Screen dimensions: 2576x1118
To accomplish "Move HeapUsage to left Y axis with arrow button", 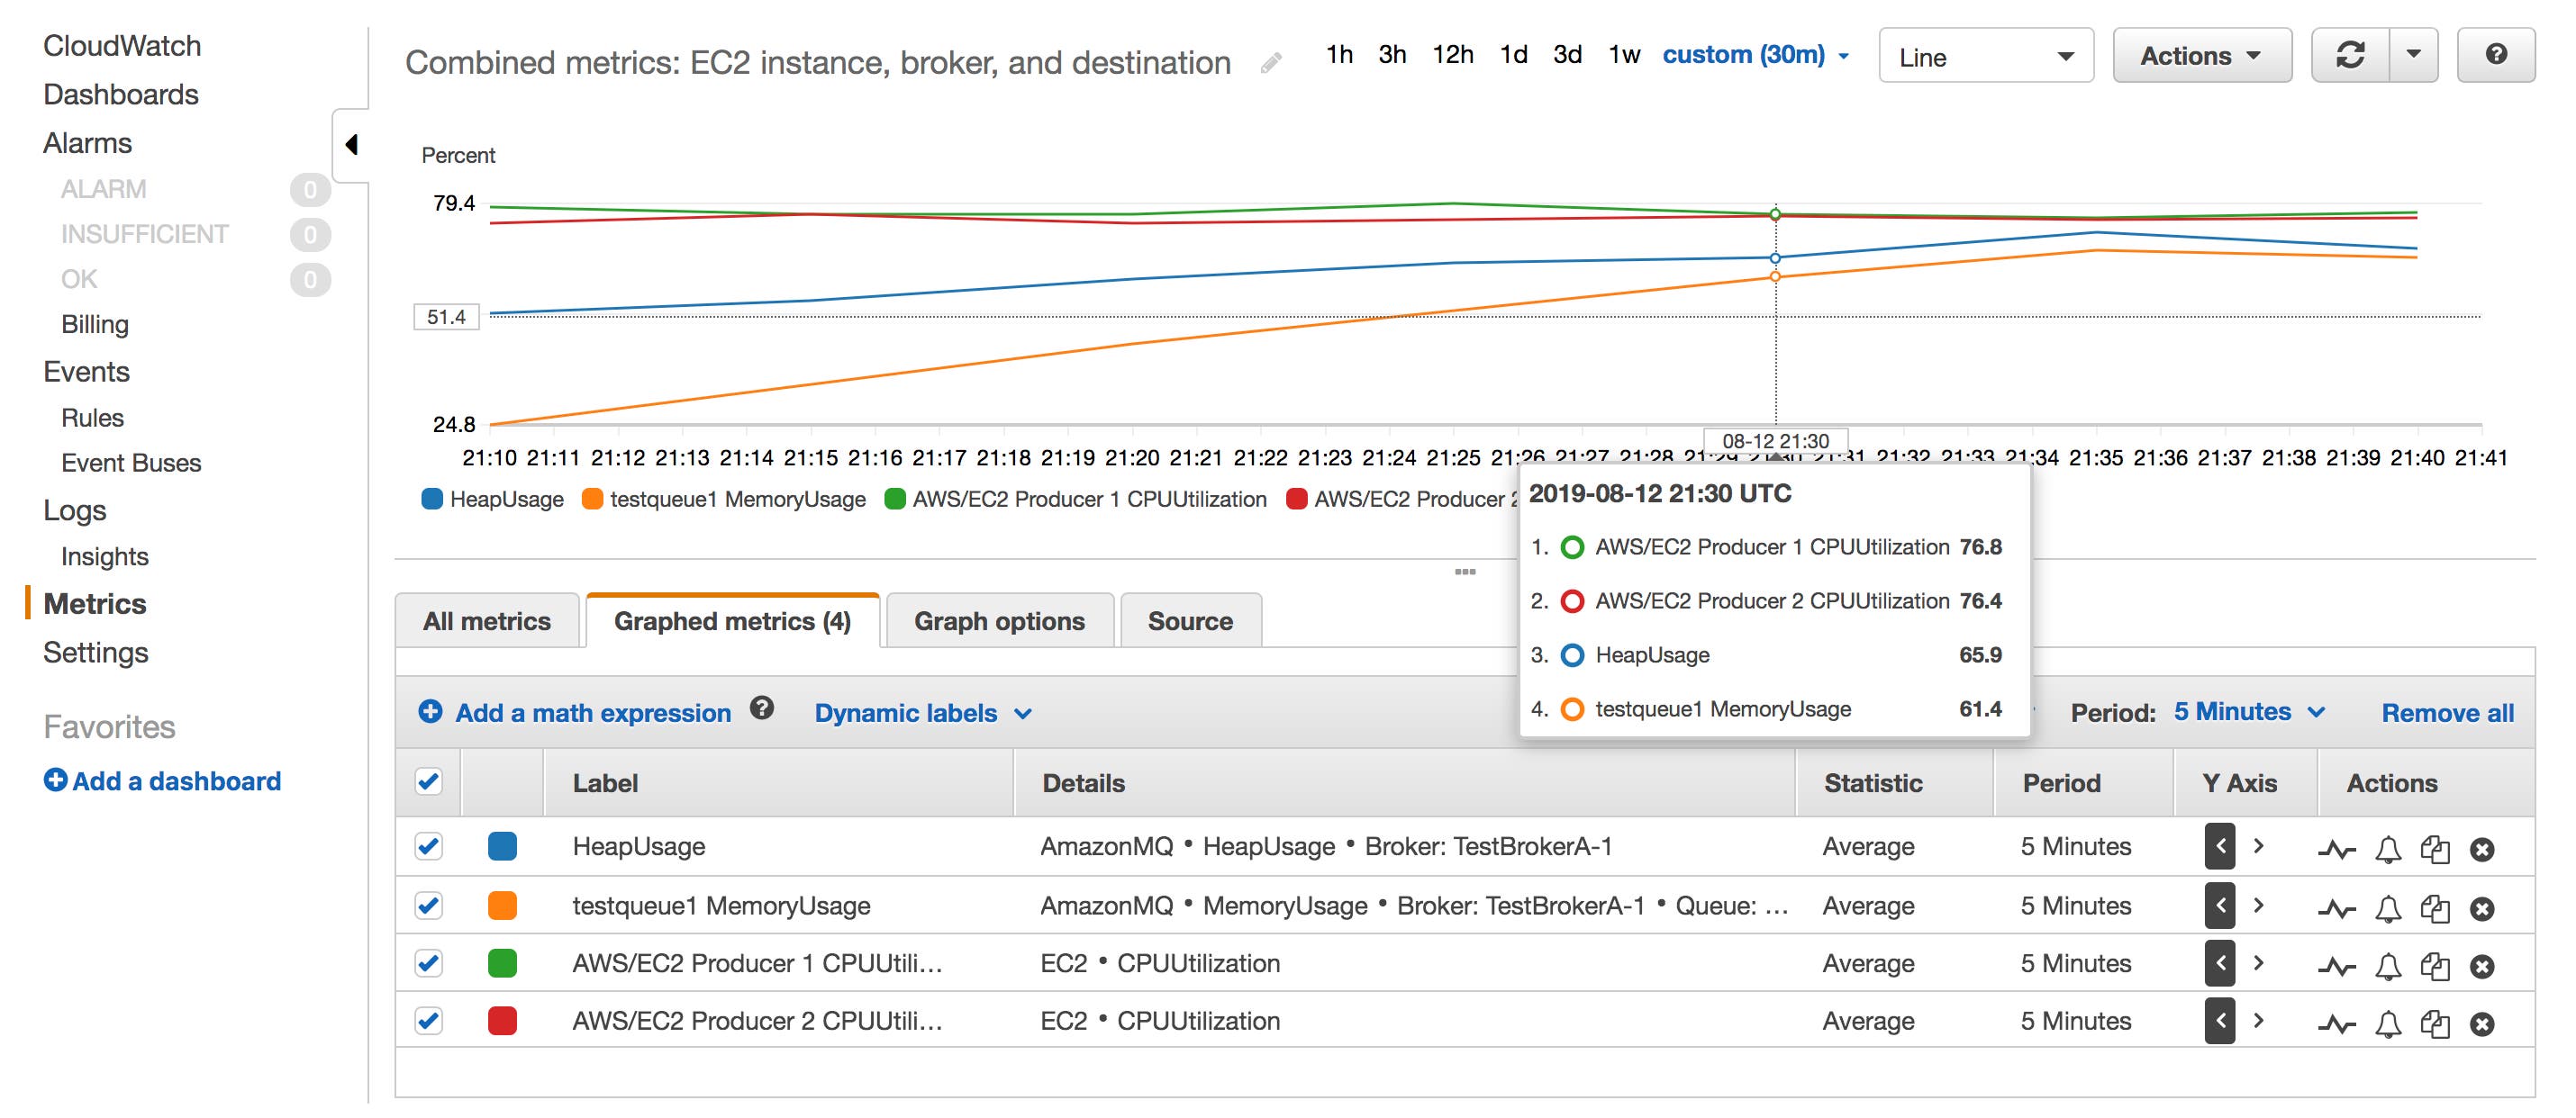I will pos(2219,846).
